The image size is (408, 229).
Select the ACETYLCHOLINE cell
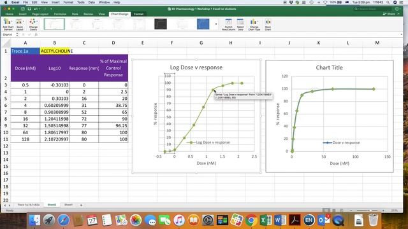[x=55, y=51]
